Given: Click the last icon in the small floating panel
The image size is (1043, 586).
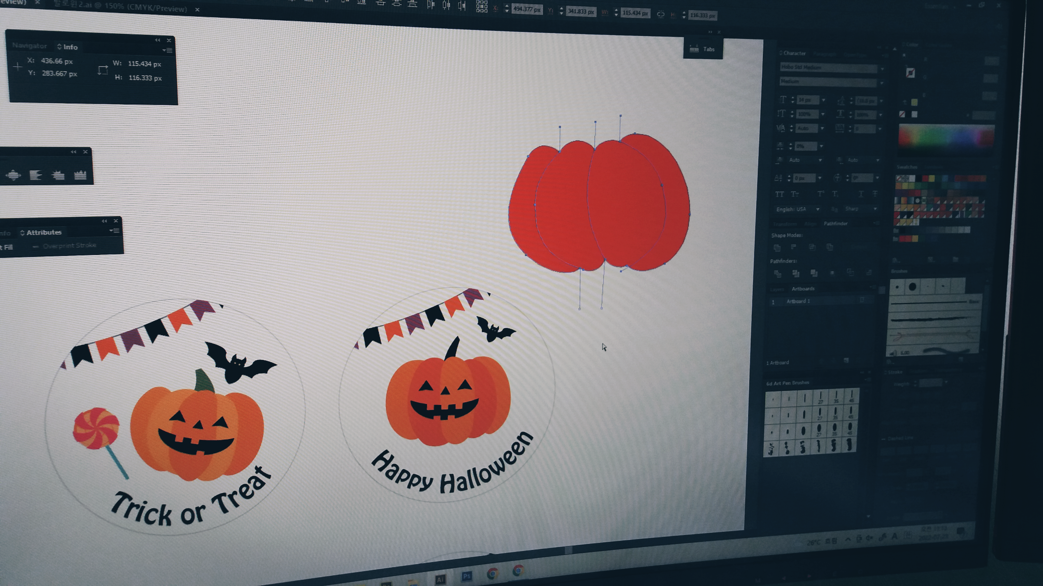Looking at the screenshot, I should click(80, 175).
